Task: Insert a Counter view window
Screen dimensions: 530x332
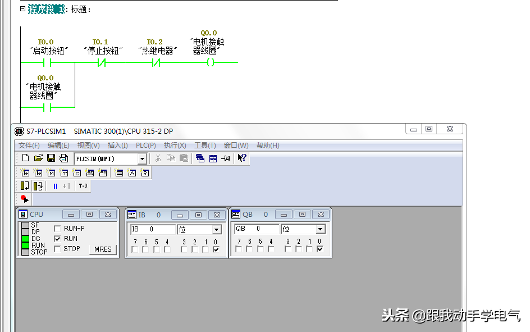Action: [77, 173]
